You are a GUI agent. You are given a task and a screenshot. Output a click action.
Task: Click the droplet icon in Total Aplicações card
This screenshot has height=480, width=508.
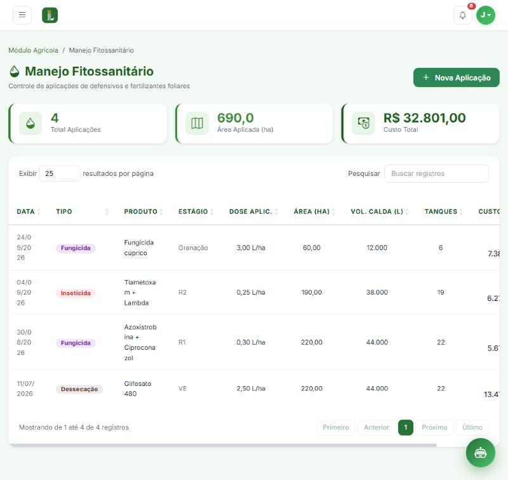pos(30,123)
